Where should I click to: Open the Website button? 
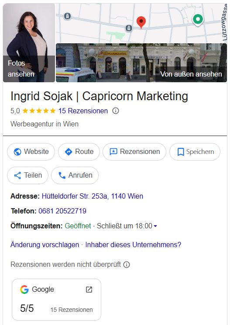(x=31, y=152)
